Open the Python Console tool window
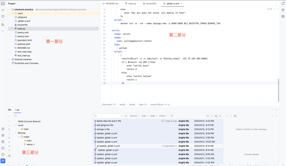The width and height of the screenshot is (286, 166). point(3,129)
